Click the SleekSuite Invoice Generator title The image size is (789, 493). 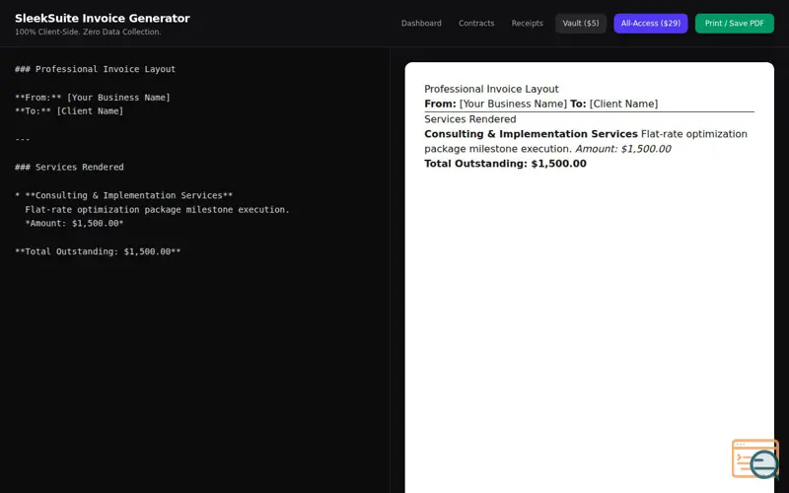[x=103, y=18]
